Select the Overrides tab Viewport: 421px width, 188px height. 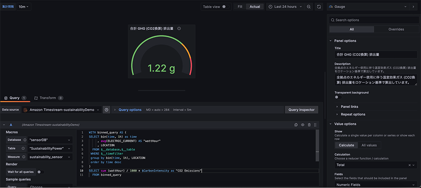[396, 29]
